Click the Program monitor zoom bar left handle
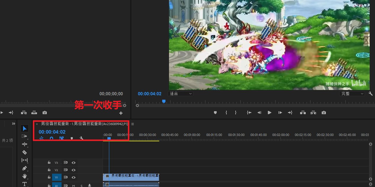 click(x=137, y=105)
